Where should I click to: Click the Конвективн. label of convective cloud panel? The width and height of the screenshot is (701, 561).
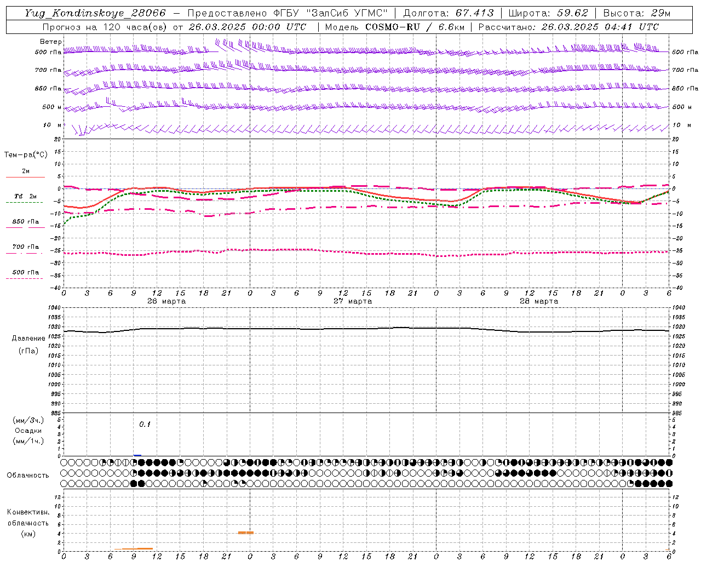[28, 512]
